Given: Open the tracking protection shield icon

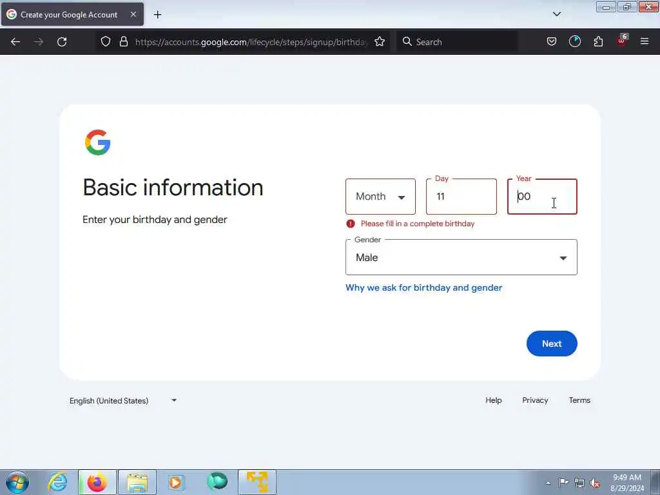Looking at the screenshot, I should 106,42.
